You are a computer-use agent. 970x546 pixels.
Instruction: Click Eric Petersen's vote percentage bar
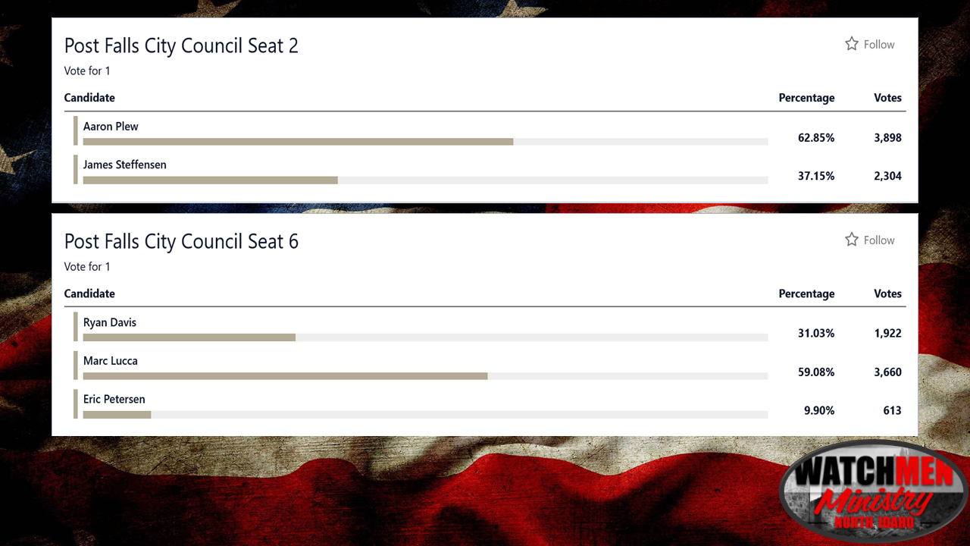(x=117, y=415)
